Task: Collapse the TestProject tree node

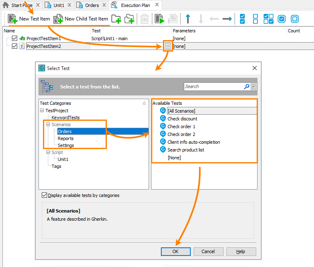Action: tap(42, 111)
